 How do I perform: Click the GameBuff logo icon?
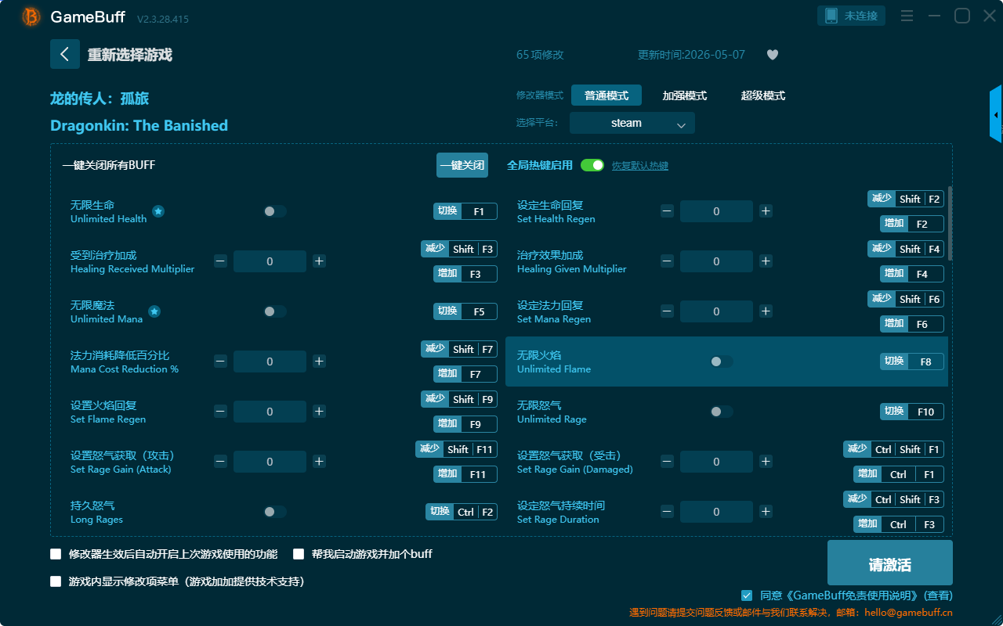(31, 16)
